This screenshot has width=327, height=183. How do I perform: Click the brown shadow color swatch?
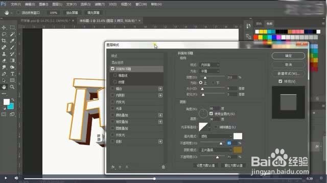(238, 150)
